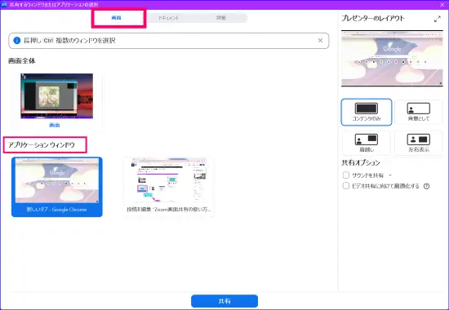This screenshot has width=449, height=310.
Task: Enable the サウンドを共有 checkbox
Action: point(346,175)
